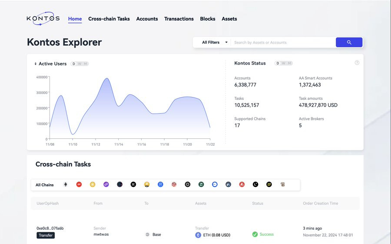Image resolution: width=391 pixels, height=244 pixels.
Task: Filter tasks by blue Base ring icon
Action: pyautogui.click(x=215, y=185)
